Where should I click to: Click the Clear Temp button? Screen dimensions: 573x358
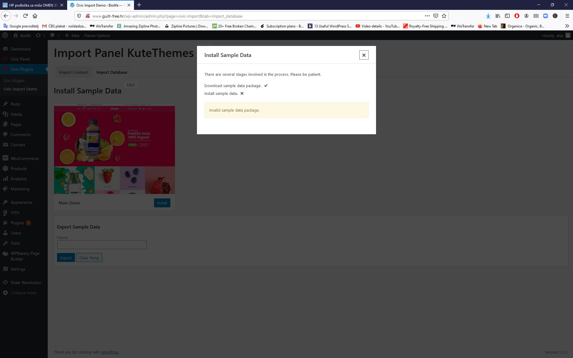tap(89, 258)
